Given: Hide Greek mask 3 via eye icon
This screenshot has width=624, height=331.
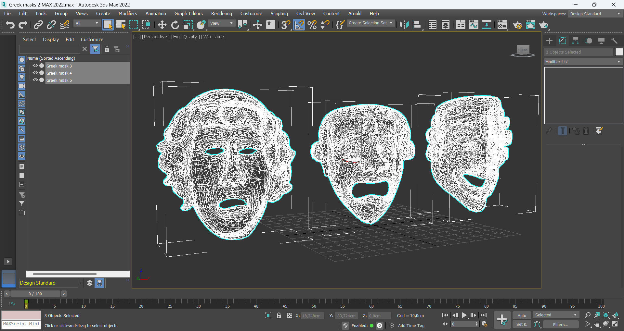Looking at the screenshot, I should pyautogui.click(x=35, y=66).
